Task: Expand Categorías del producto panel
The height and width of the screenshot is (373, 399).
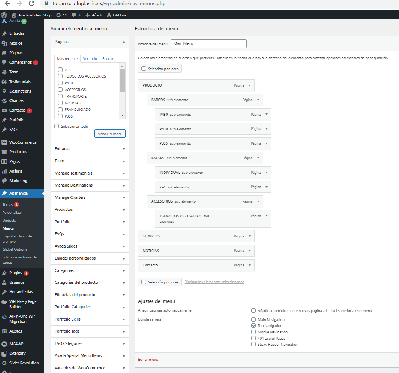Action: pyautogui.click(x=90, y=282)
